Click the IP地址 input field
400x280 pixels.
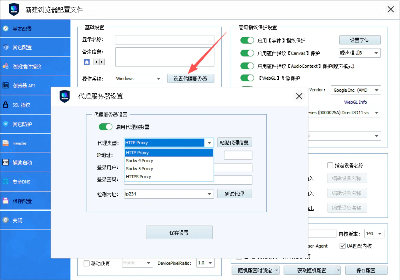point(168,155)
